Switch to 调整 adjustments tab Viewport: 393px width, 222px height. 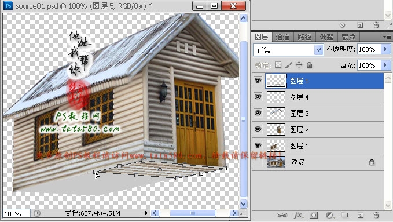click(x=326, y=37)
